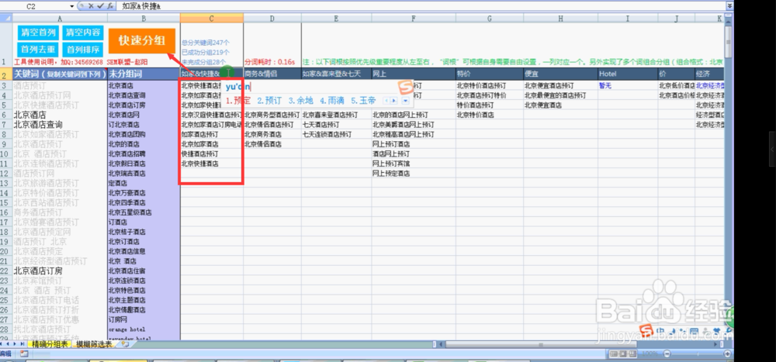Choose IME candidate 3 余地

301,101
